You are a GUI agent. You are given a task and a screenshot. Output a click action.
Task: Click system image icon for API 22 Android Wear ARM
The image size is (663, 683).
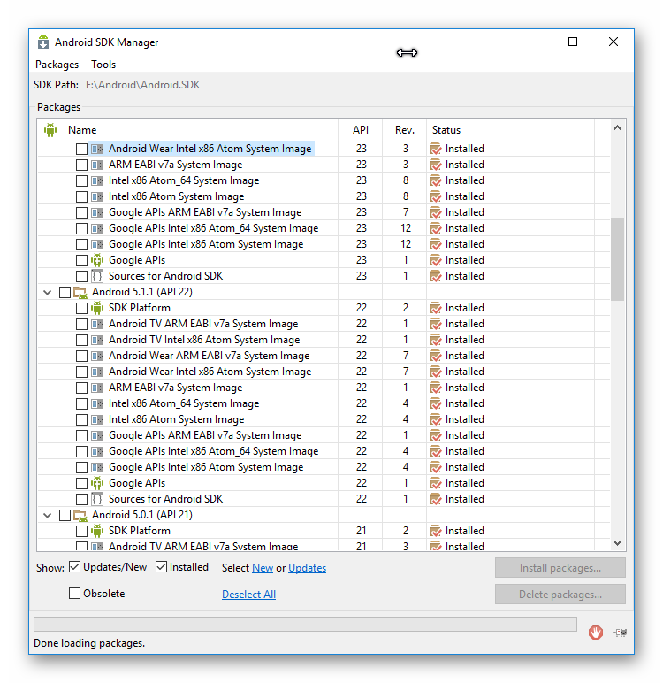[97, 356]
